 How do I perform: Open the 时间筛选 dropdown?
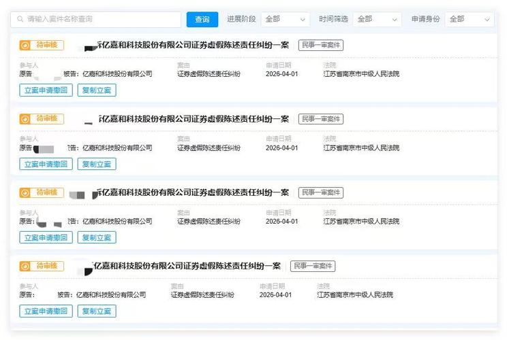click(377, 19)
